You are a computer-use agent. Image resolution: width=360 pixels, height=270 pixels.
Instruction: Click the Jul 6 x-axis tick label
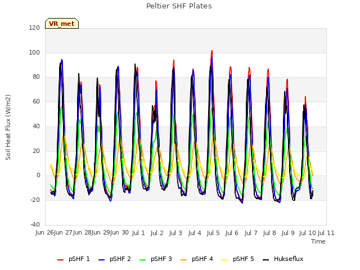[x=232, y=233]
